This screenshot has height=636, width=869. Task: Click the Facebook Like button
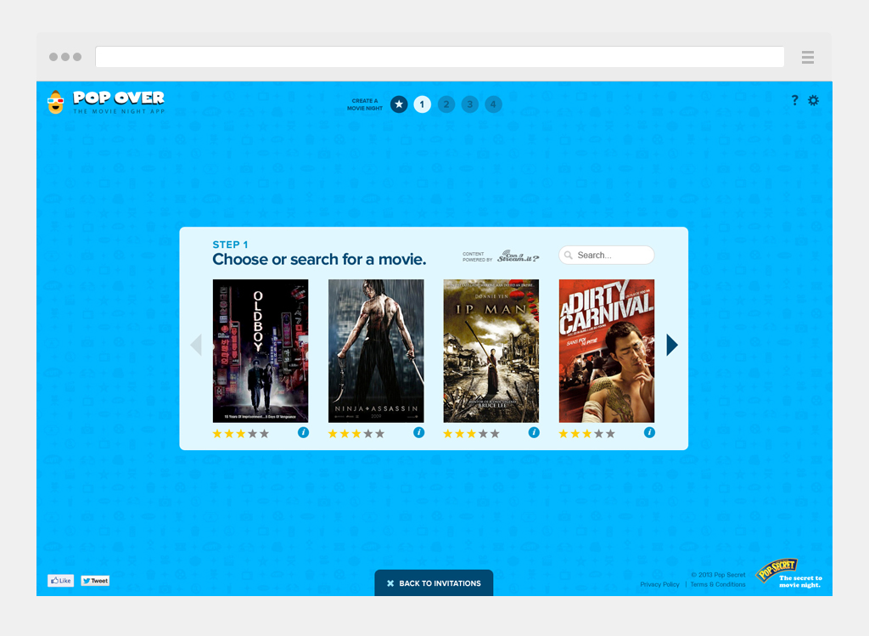(60, 581)
